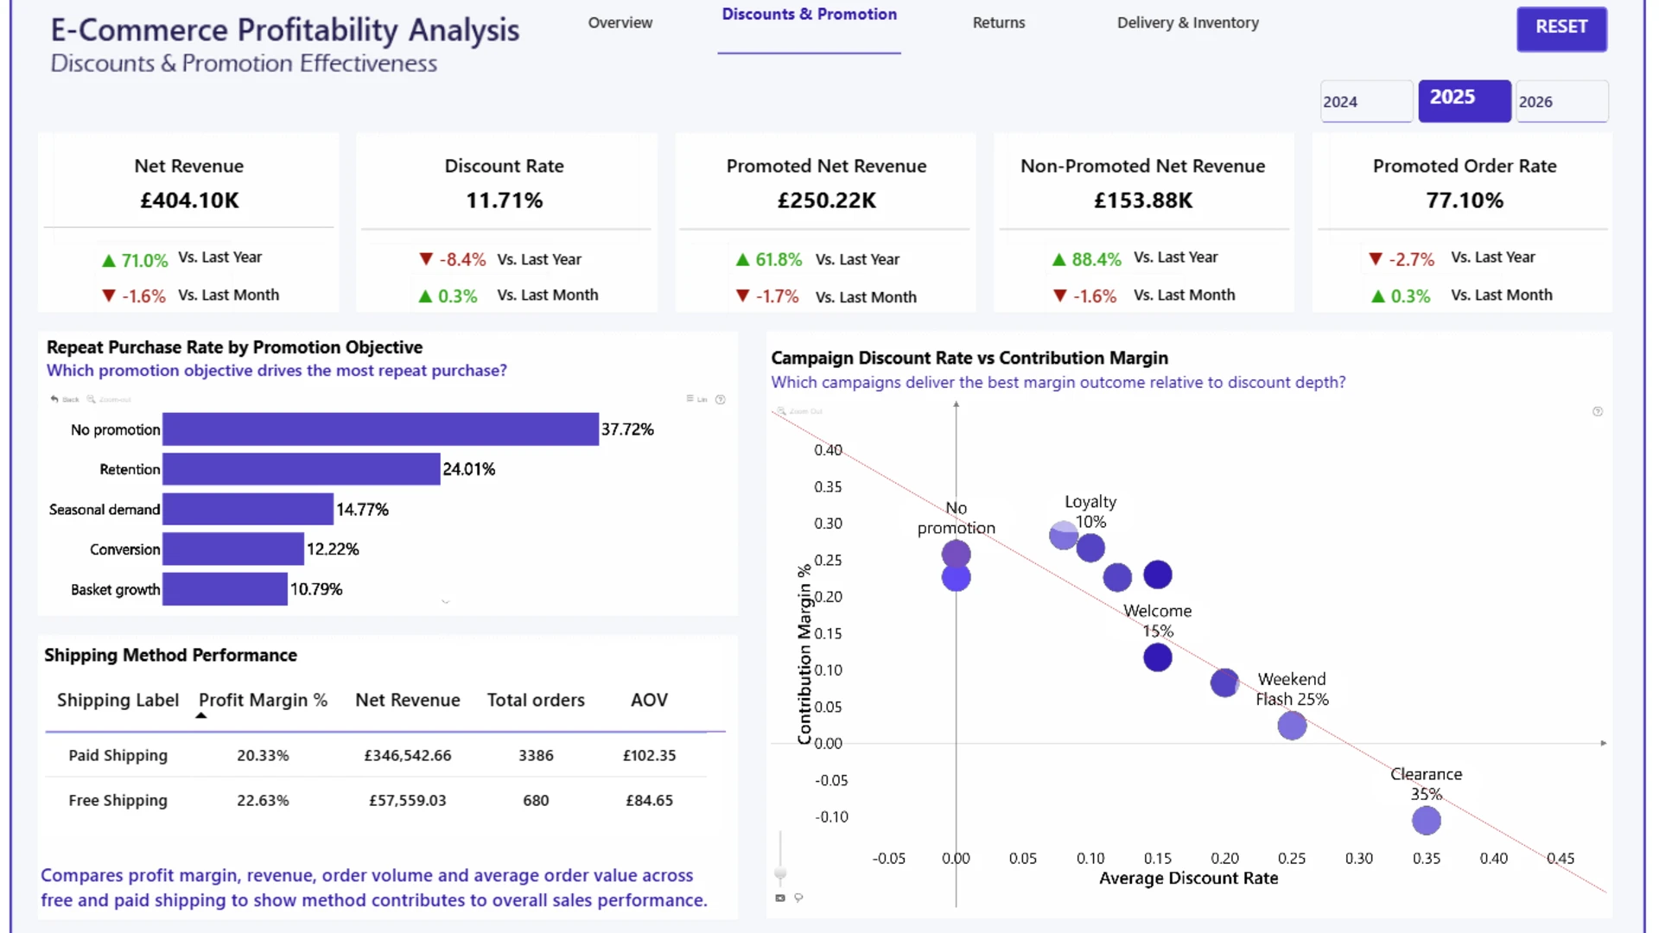The width and height of the screenshot is (1659, 933).
Task: Go to the Overview page link
Action: click(x=620, y=22)
